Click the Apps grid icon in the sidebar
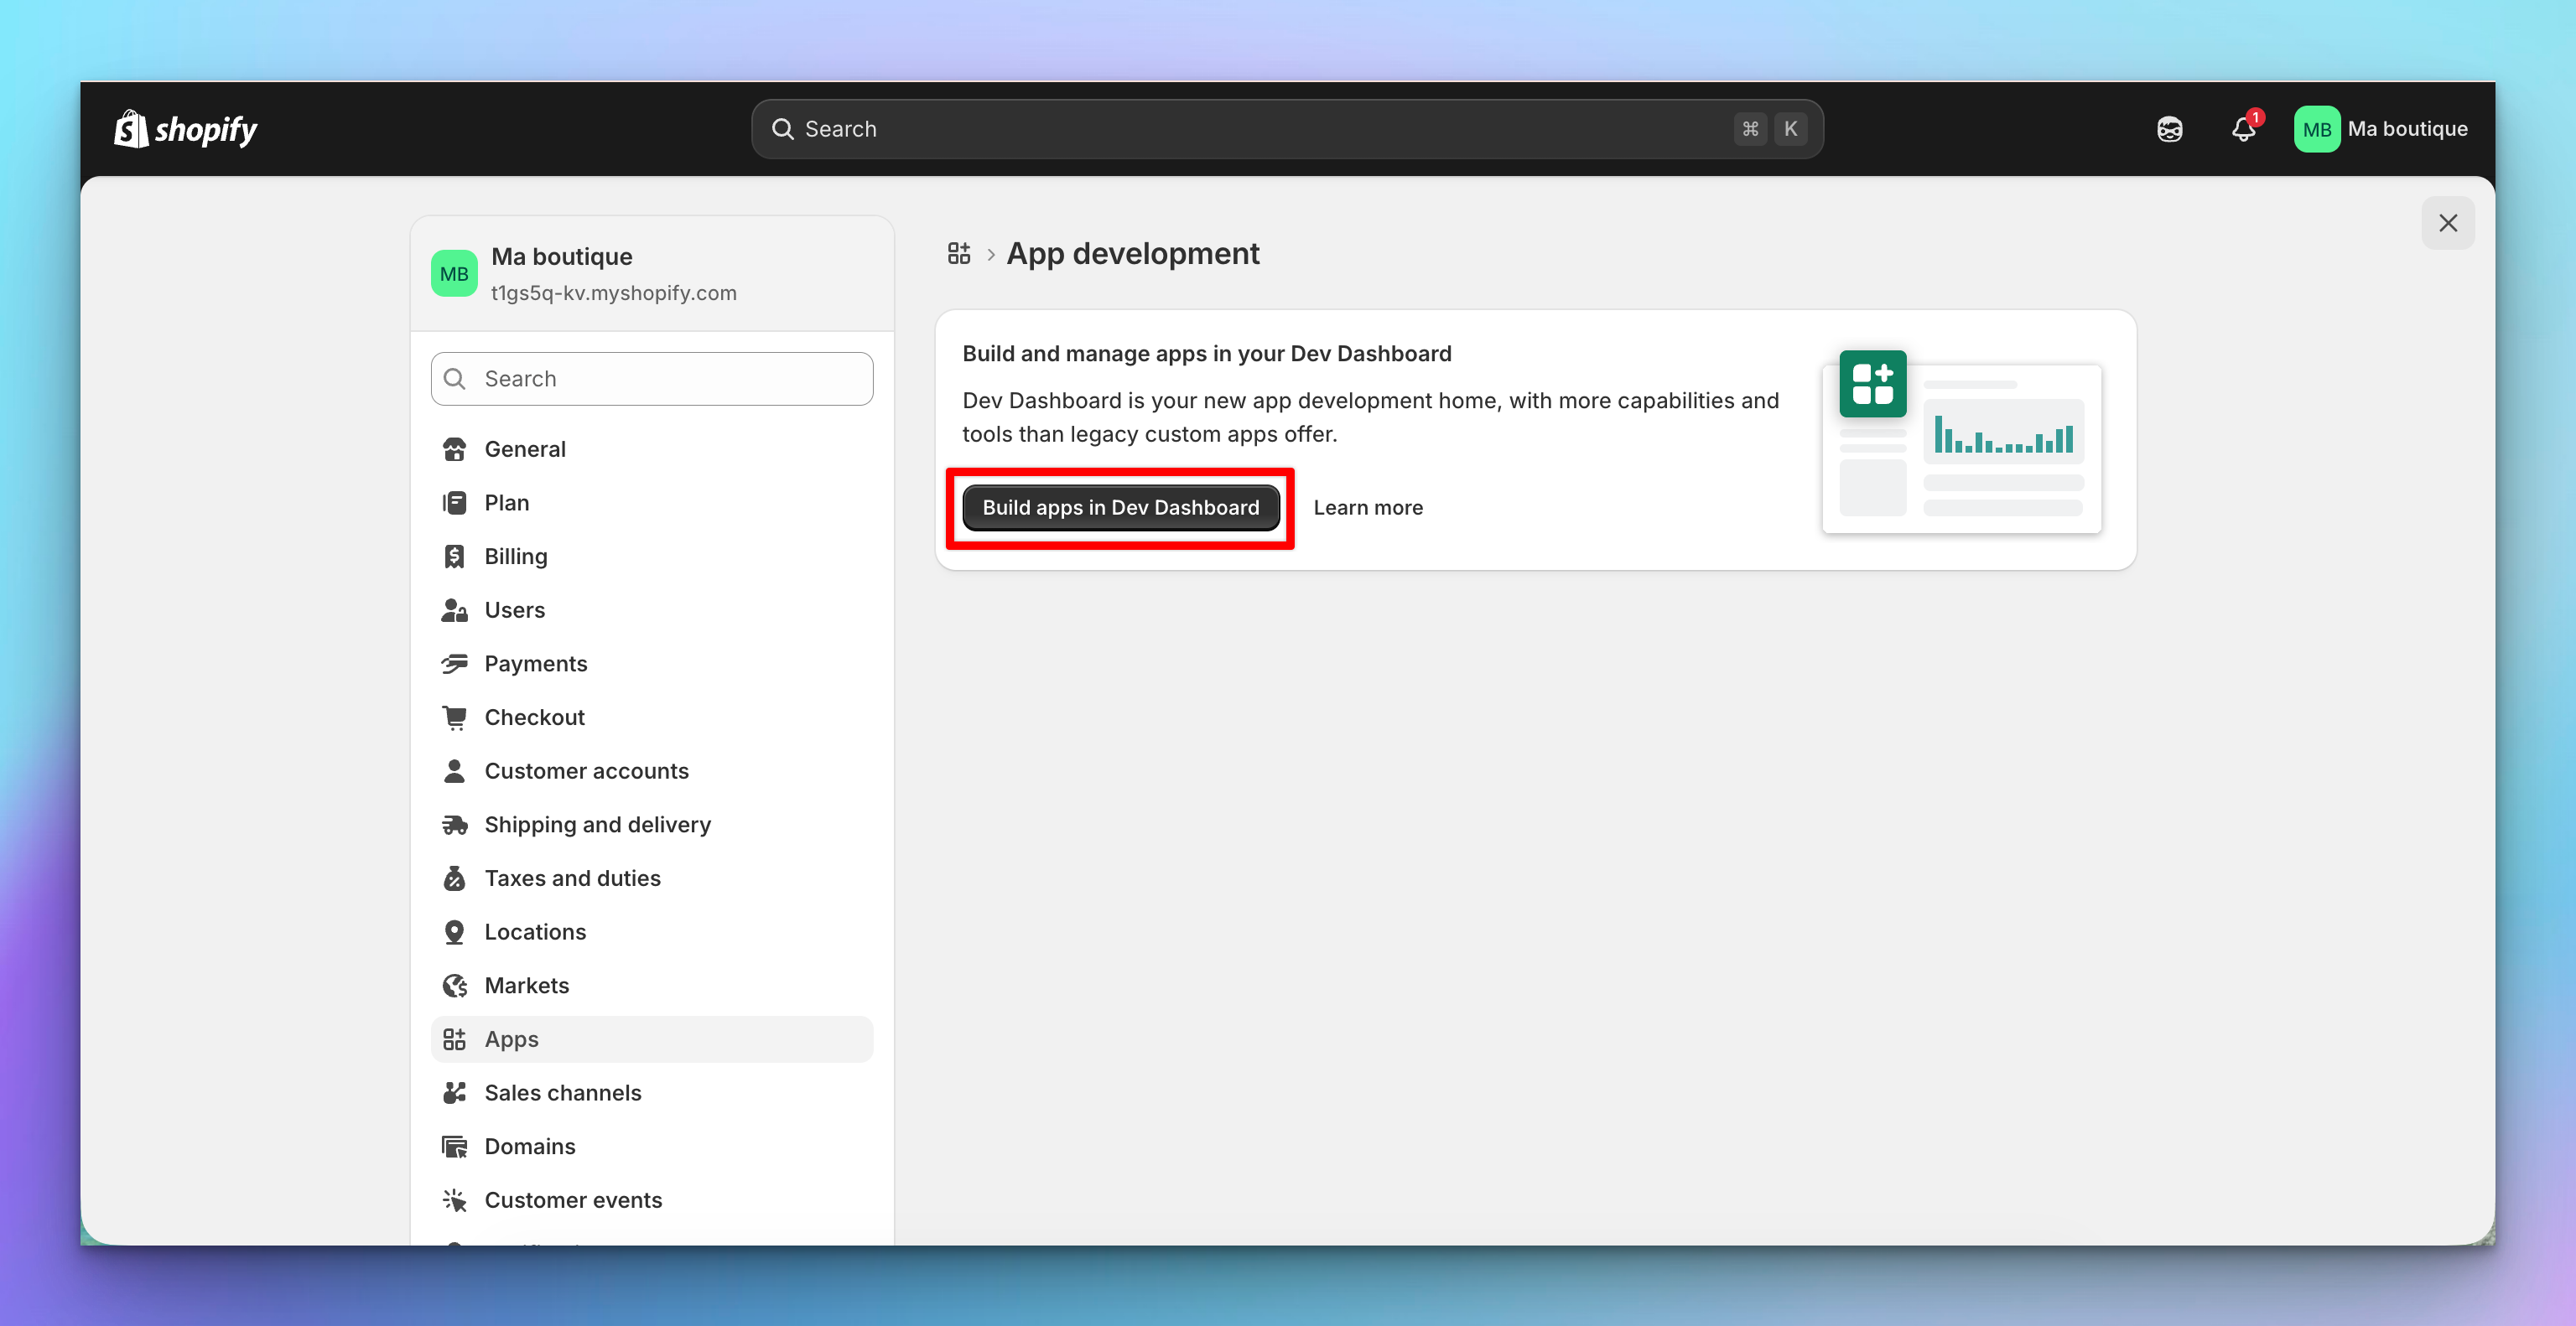 pos(454,1039)
